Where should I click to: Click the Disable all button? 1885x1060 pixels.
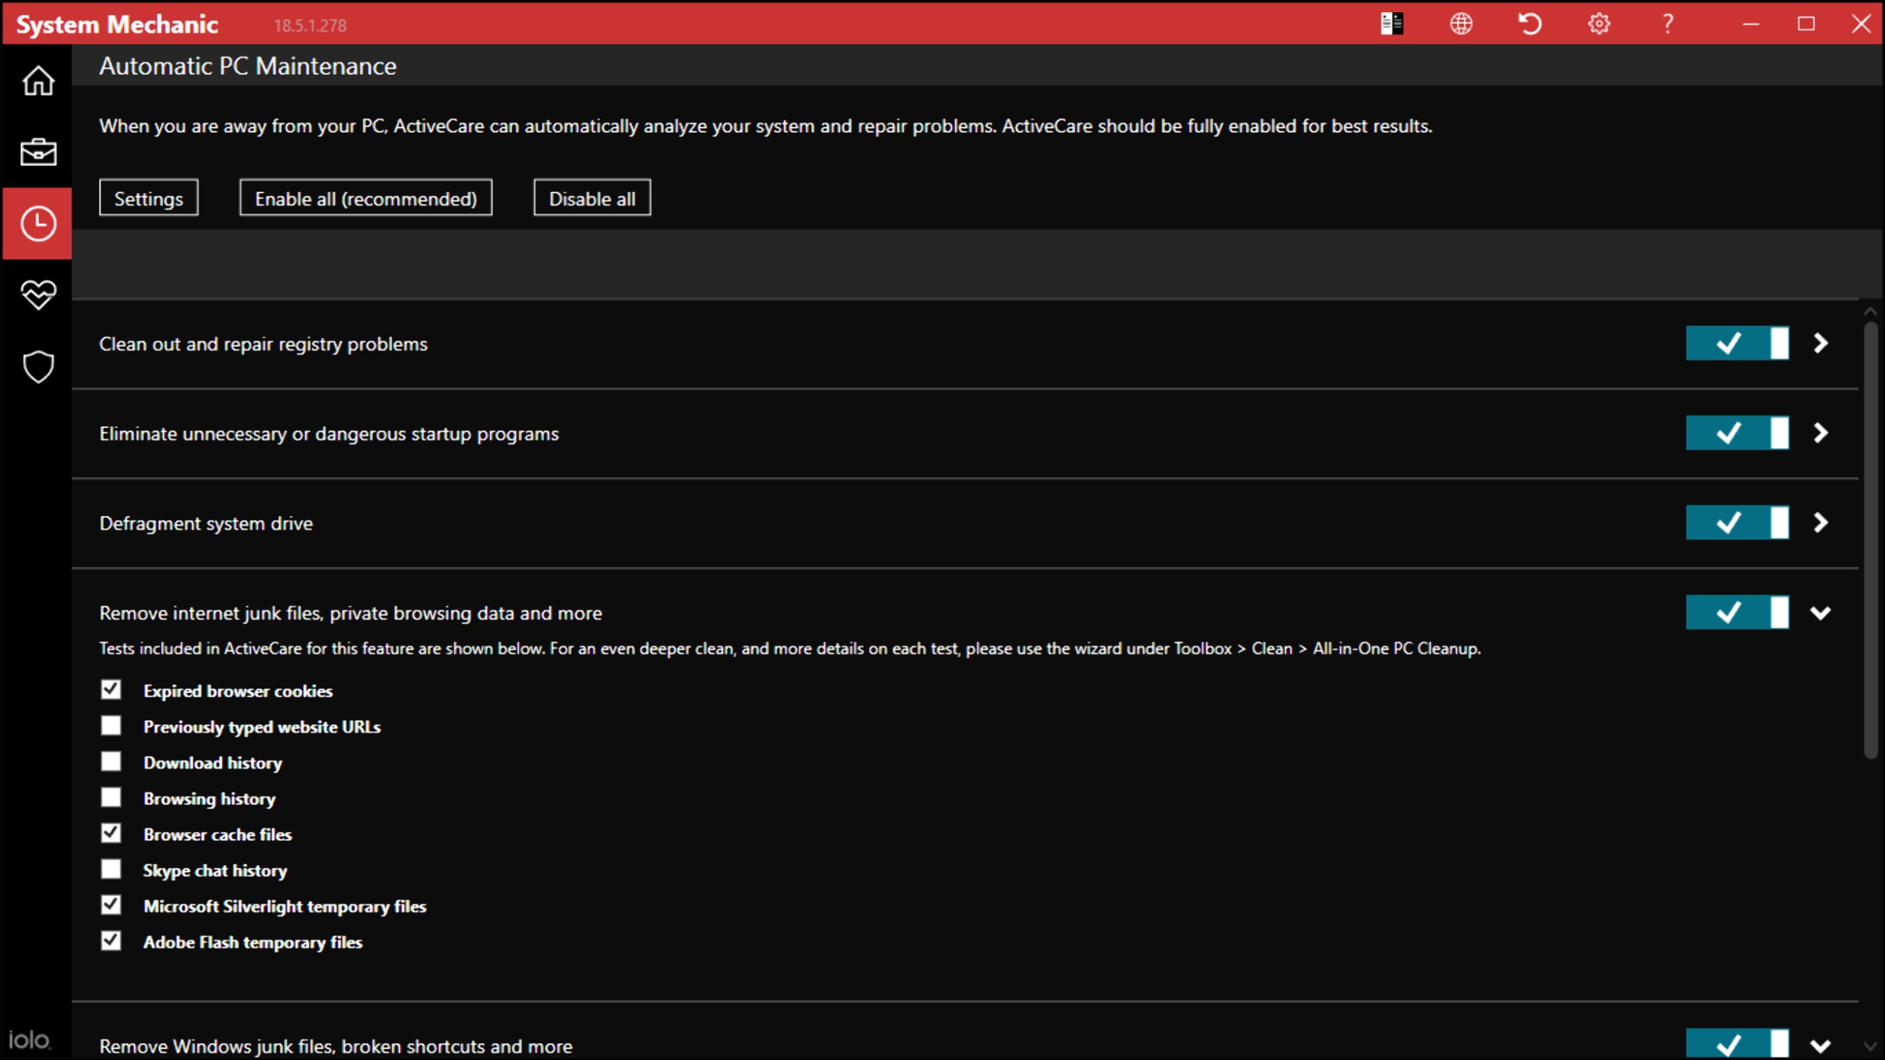[x=592, y=198]
